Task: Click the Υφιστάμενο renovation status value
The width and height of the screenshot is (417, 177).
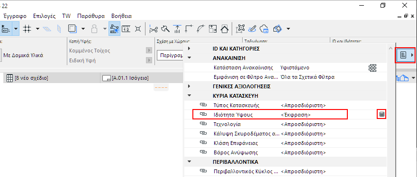Action: 295,67
